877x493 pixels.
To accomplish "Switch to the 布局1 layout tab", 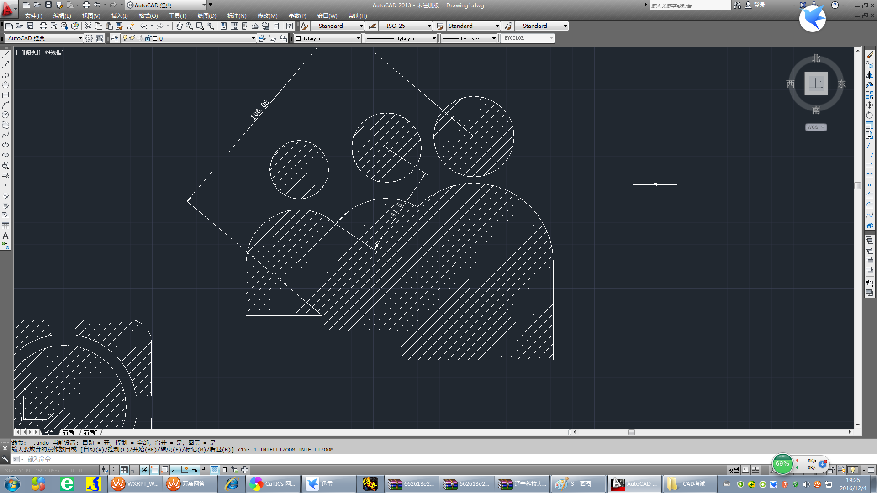I will [x=69, y=432].
